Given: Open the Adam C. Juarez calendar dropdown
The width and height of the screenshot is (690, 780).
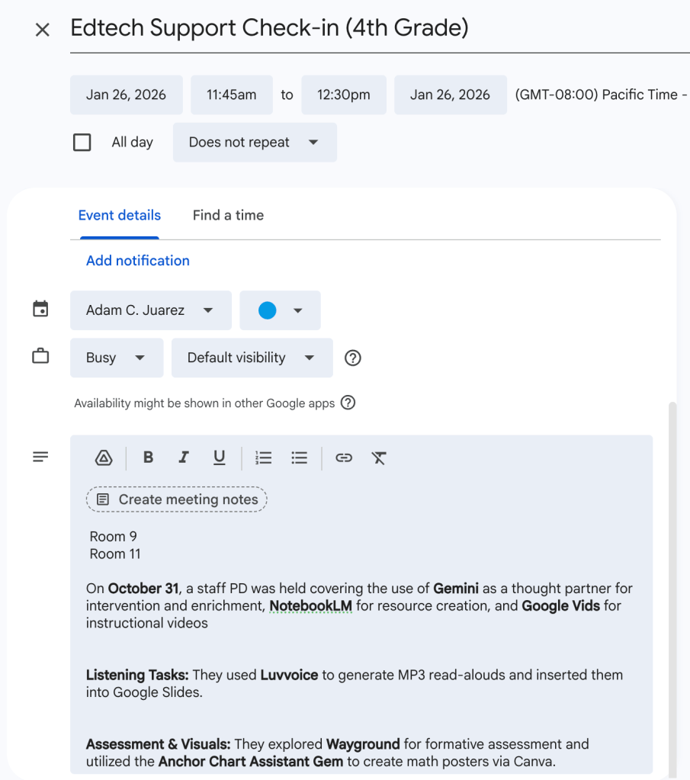Looking at the screenshot, I should tap(150, 310).
